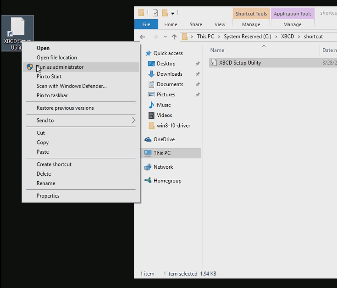Viewport: 337px width, 288px height.
Task: Click the Forward navigation arrow
Action: pyautogui.click(x=155, y=37)
